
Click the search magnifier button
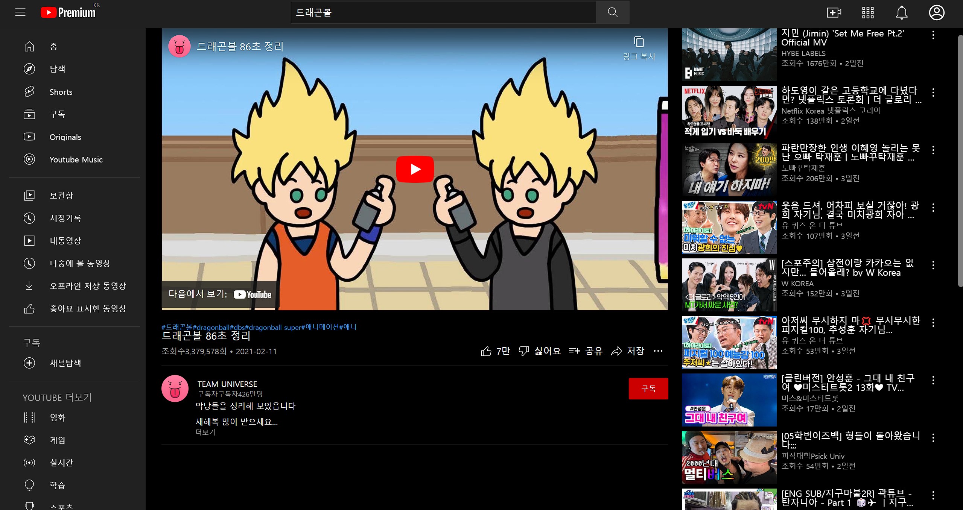(612, 12)
